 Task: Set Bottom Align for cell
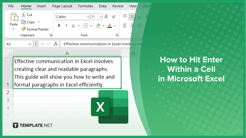139,17
